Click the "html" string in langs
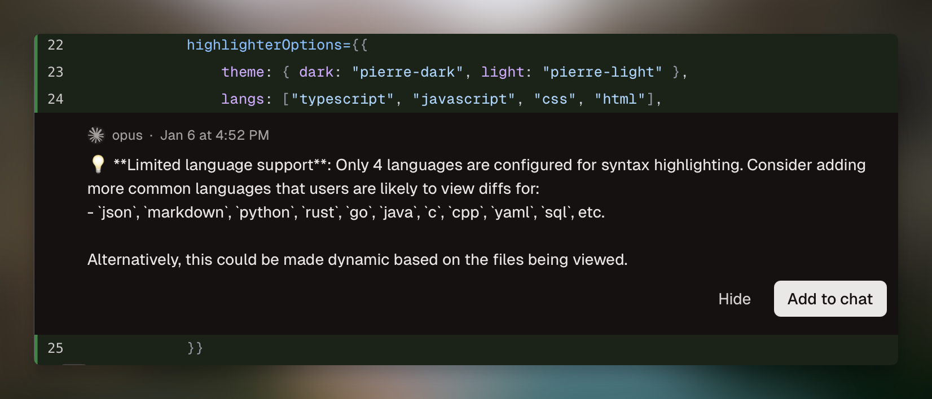The image size is (932, 399). (x=619, y=99)
